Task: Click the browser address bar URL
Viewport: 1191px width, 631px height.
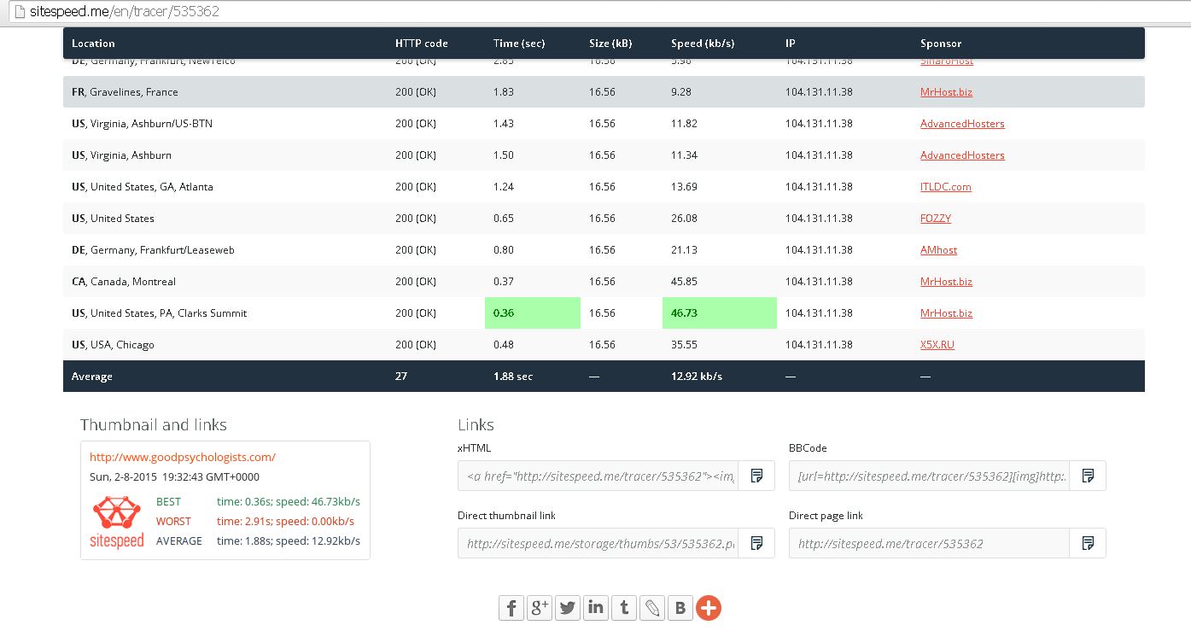Action: 125,13
